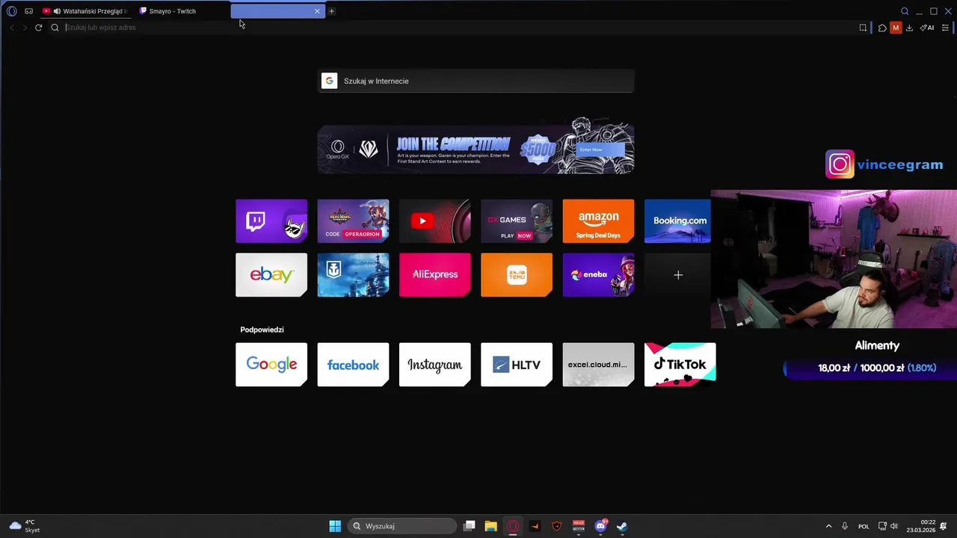Screen dimensions: 957x538
Task: Open Steam from the taskbar
Action: click(622, 526)
